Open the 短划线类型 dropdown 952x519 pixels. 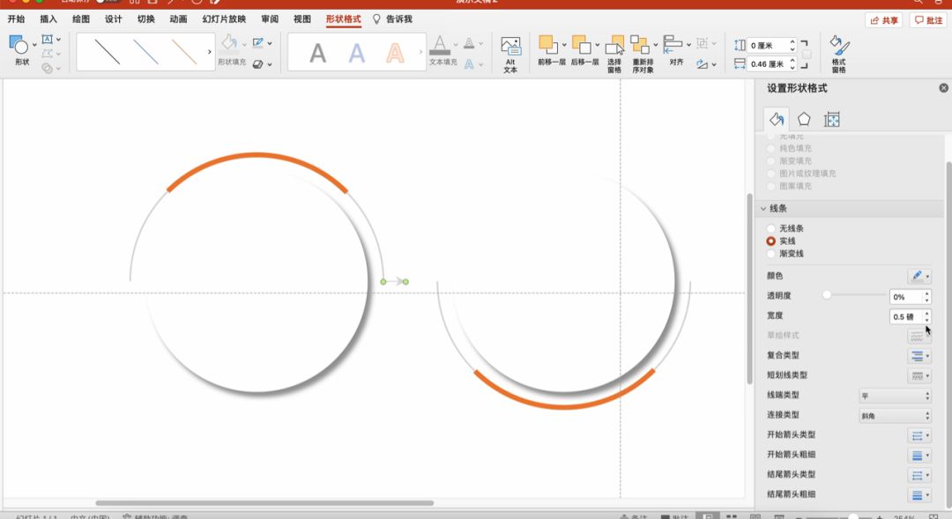pyautogui.click(x=919, y=375)
